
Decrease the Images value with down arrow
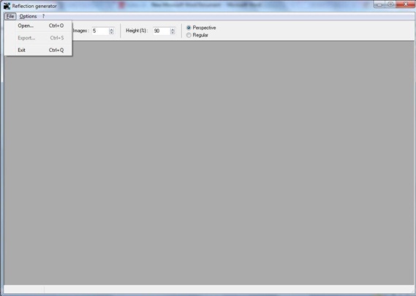[x=111, y=33]
